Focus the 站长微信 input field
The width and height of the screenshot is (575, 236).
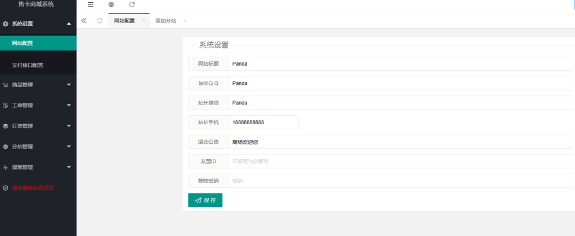[400, 103]
